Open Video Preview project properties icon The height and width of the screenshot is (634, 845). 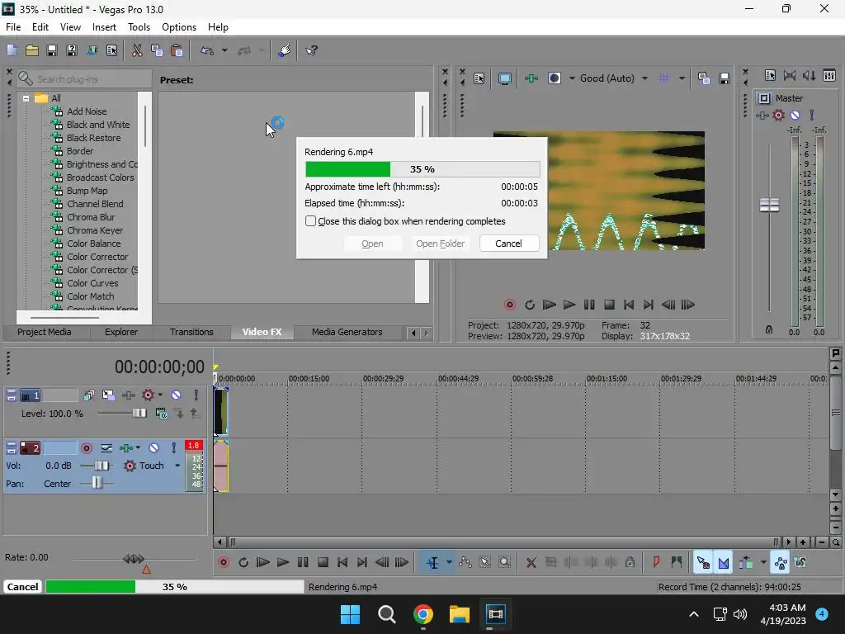pos(479,78)
